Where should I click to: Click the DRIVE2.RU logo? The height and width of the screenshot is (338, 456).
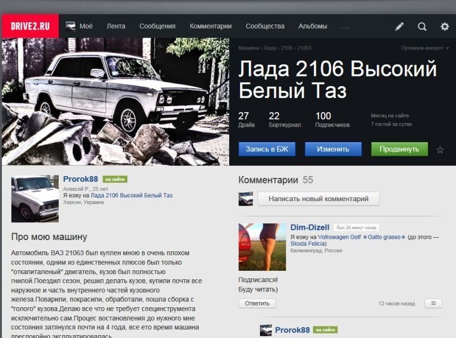pyautogui.click(x=30, y=26)
